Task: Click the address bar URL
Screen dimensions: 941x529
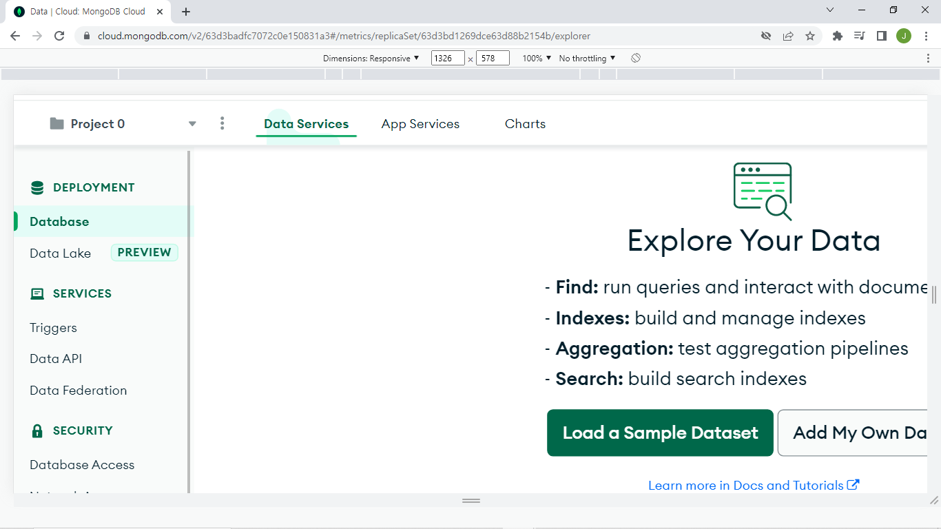Action: (x=344, y=36)
